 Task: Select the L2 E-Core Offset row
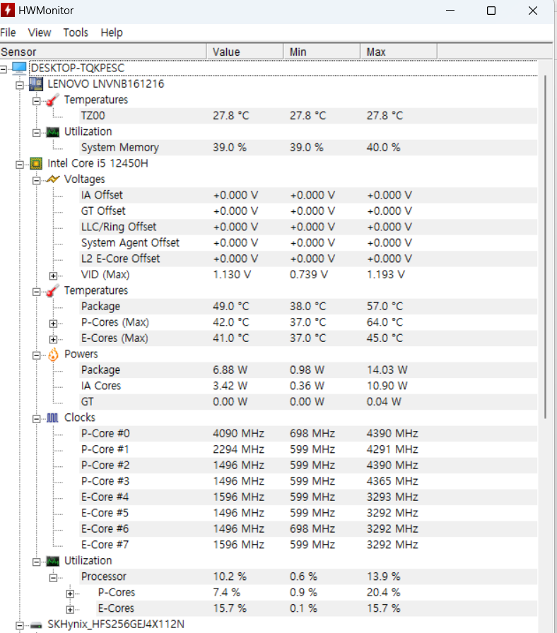[309, 259]
